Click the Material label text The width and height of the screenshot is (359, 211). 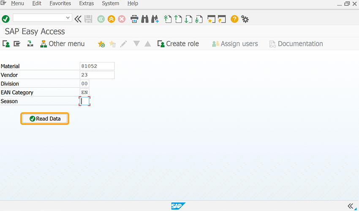click(10, 66)
